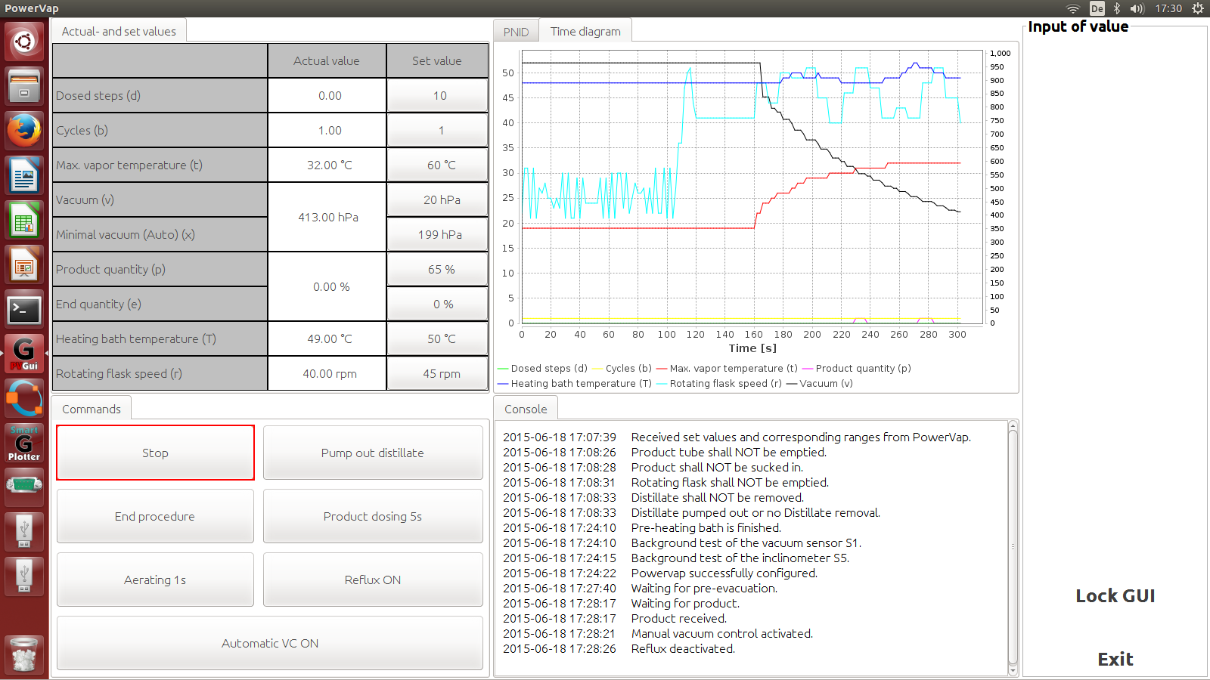Edit End quantity set value 0 %
Screen dimensions: 1210x680
click(x=438, y=304)
